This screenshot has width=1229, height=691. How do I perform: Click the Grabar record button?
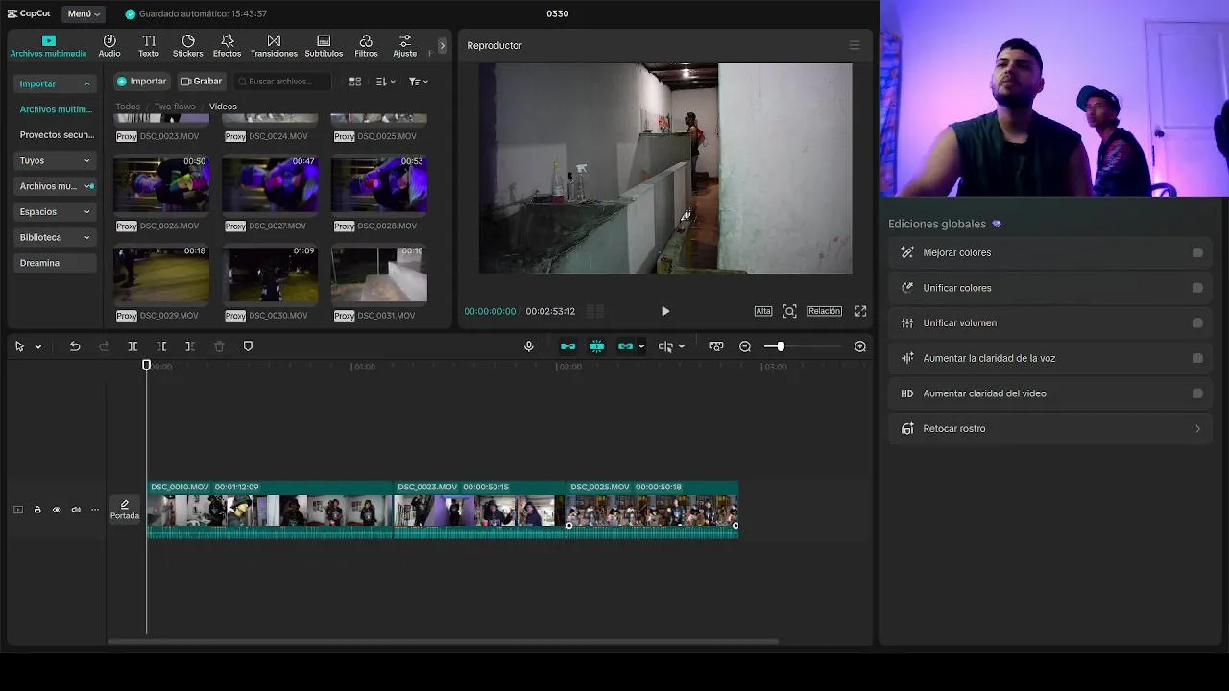202,82
